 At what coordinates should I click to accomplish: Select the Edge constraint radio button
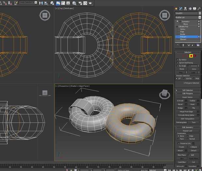point(188,136)
